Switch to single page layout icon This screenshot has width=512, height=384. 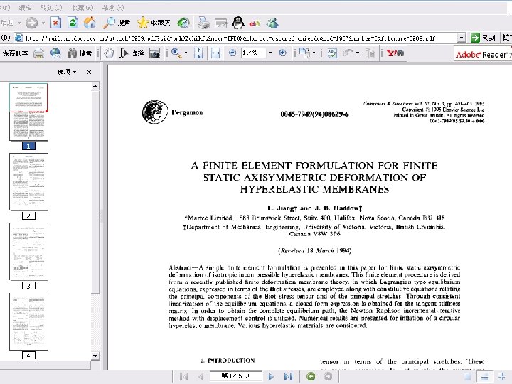coord(467,376)
